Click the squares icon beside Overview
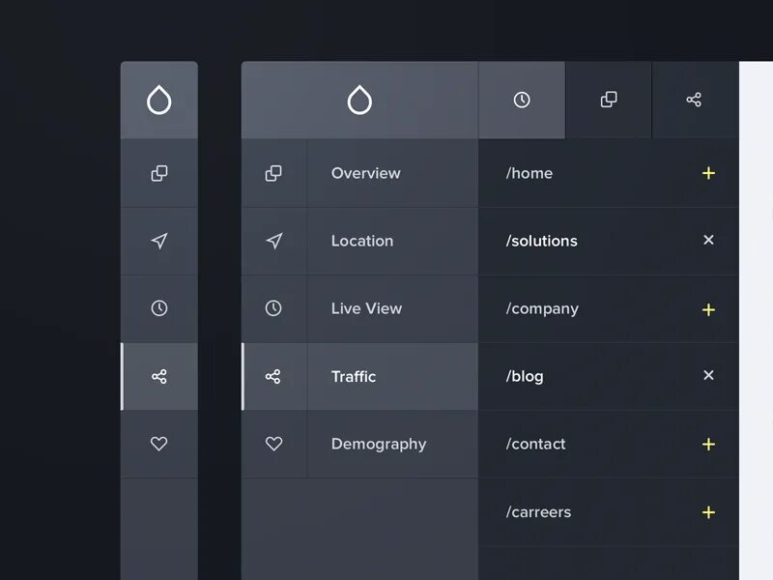This screenshot has height=580, width=773. click(273, 173)
